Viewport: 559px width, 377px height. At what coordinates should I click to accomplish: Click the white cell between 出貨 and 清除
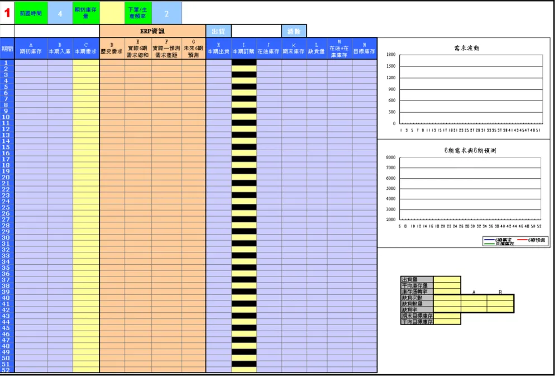point(256,31)
